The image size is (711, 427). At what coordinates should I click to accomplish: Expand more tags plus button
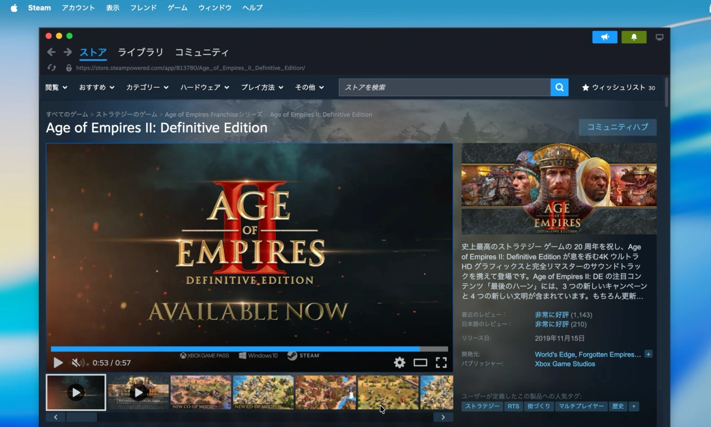click(634, 406)
